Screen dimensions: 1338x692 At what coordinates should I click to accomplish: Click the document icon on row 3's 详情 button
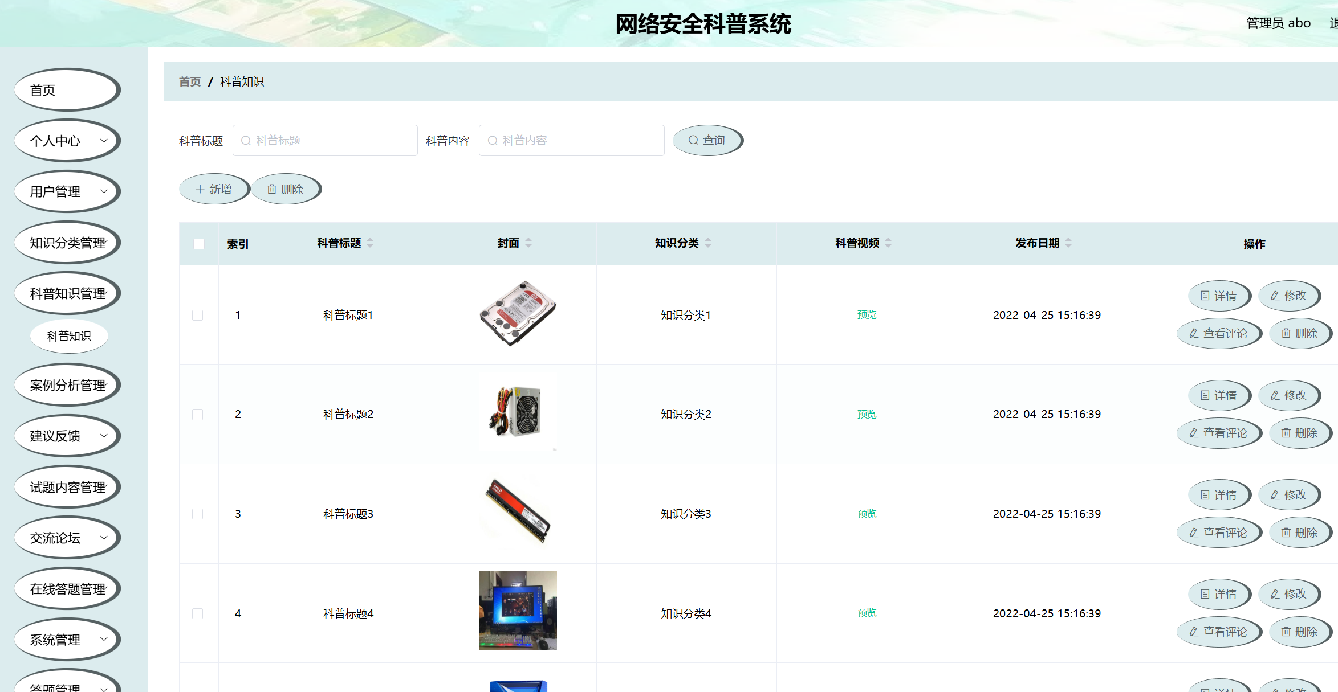coord(1204,494)
